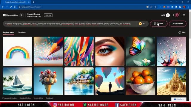Open the safii profile avatar
The width and height of the screenshot is (191, 107).
pyautogui.click(x=168, y=15)
